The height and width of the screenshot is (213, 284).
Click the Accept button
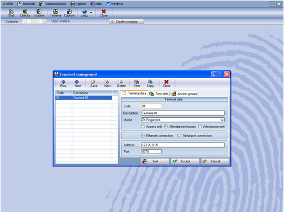click(185, 161)
